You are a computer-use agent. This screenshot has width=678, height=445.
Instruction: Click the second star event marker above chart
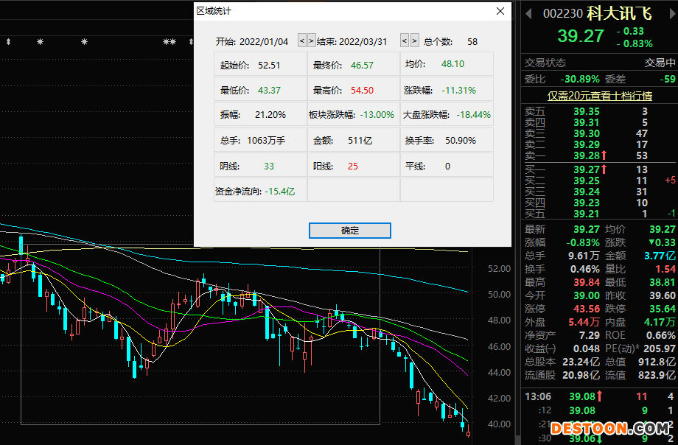pyautogui.click(x=84, y=42)
